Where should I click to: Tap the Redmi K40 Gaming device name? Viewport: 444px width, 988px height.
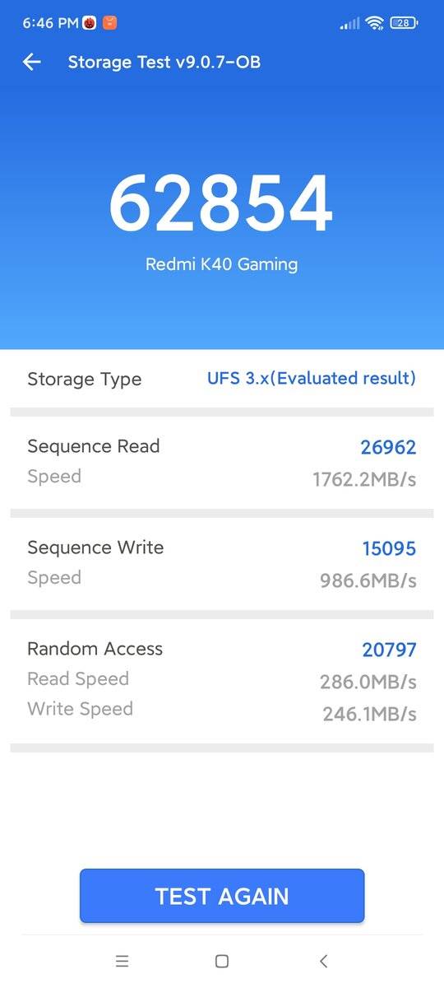pyautogui.click(x=221, y=264)
